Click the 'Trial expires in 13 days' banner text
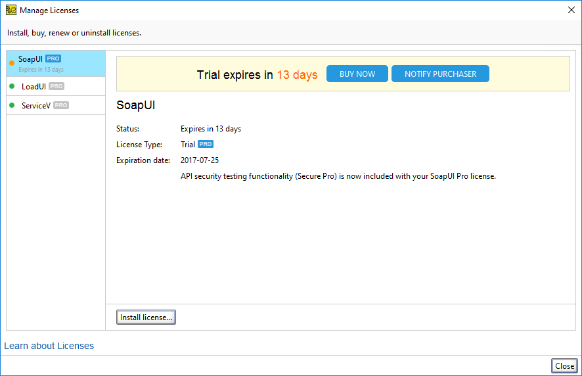The width and height of the screenshot is (582, 376). tap(257, 75)
